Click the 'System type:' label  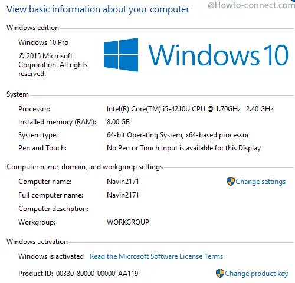coord(38,135)
